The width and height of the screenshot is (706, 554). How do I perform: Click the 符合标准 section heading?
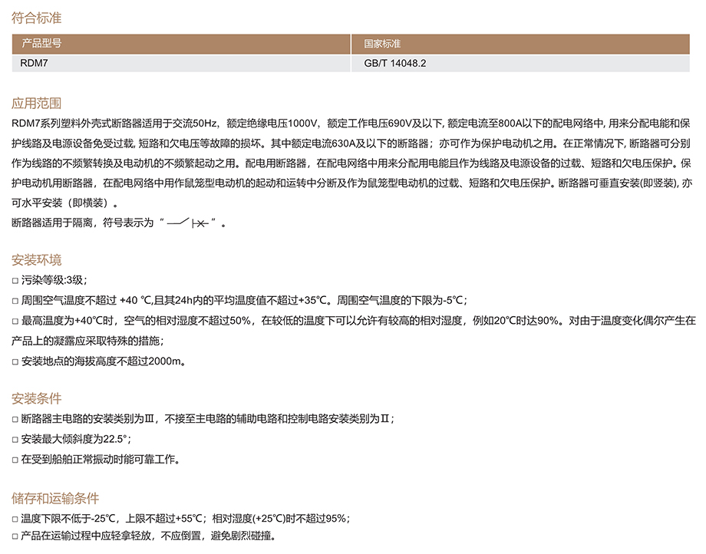click(x=36, y=18)
